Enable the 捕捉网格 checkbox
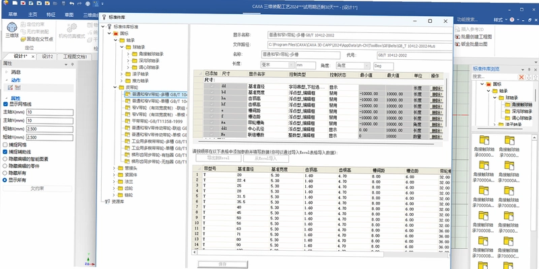Image resolution: width=539 pixels, height=269 pixels. click(5, 145)
